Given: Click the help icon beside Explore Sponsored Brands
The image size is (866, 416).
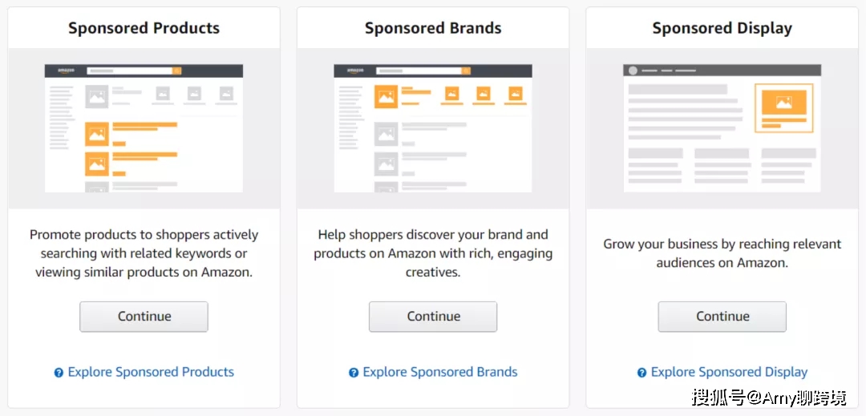Looking at the screenshot, I should 354,373.
